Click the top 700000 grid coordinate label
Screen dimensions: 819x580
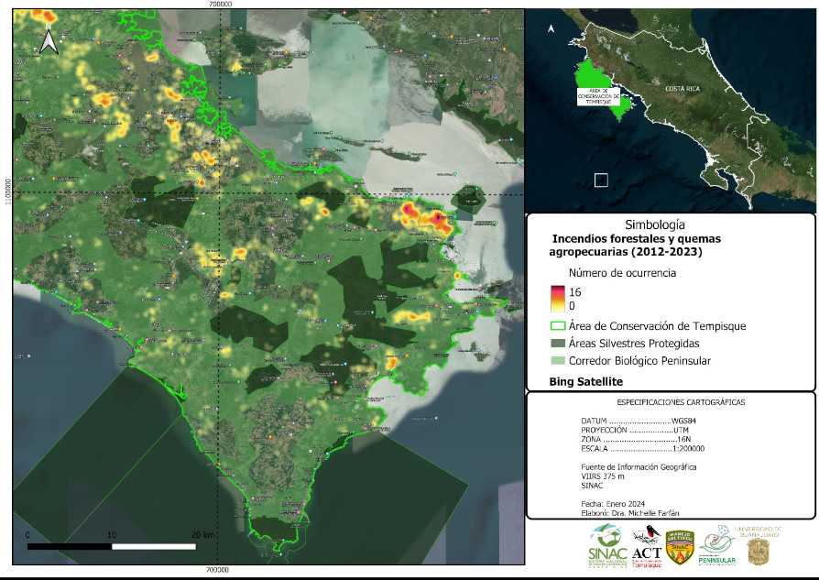220,5
